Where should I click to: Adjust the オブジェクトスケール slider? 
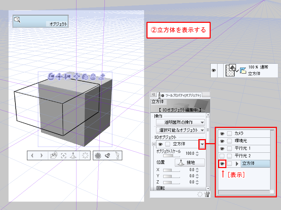(172, 155)
